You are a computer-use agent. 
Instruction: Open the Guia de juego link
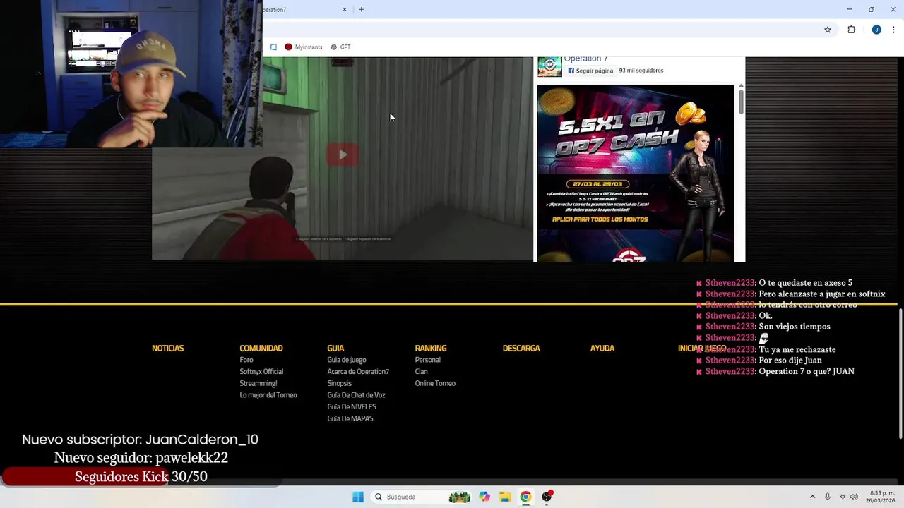click(x=347, y=360)
